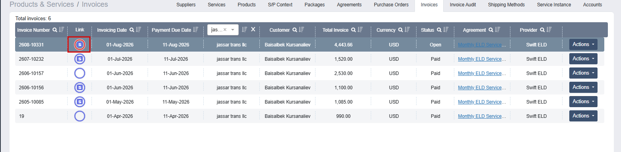This screenshot has width=621, height=152.
Task: Search the Currency column
Action: tap(400, 30)
